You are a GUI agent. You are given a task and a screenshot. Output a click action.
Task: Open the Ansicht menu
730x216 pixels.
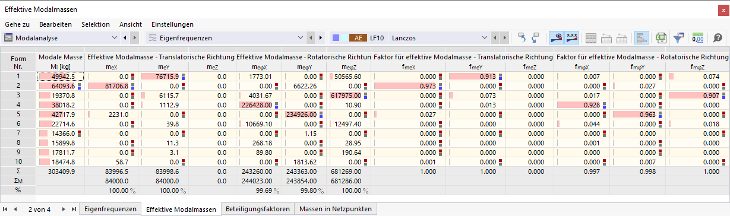[131, 24]
